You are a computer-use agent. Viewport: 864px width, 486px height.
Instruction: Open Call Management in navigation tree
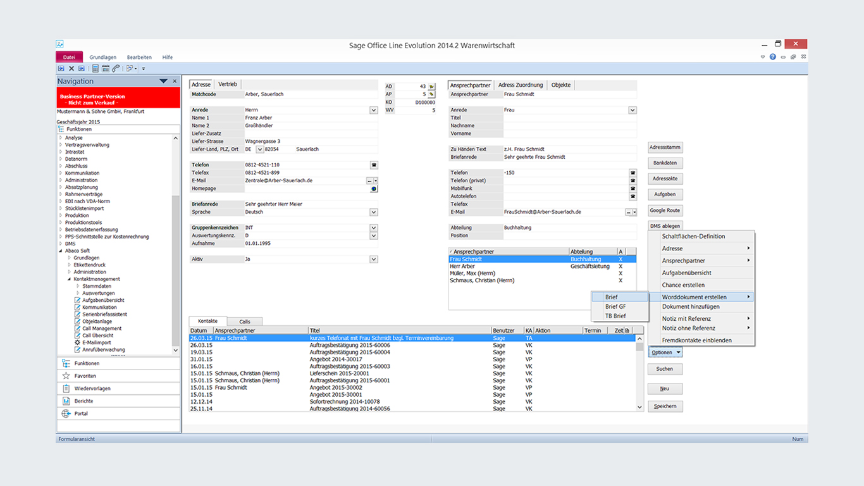97,328
